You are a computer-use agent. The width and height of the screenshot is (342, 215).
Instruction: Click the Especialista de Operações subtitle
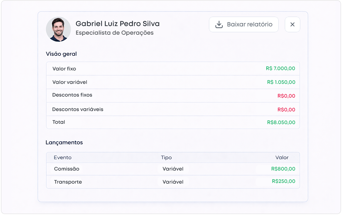115,33
